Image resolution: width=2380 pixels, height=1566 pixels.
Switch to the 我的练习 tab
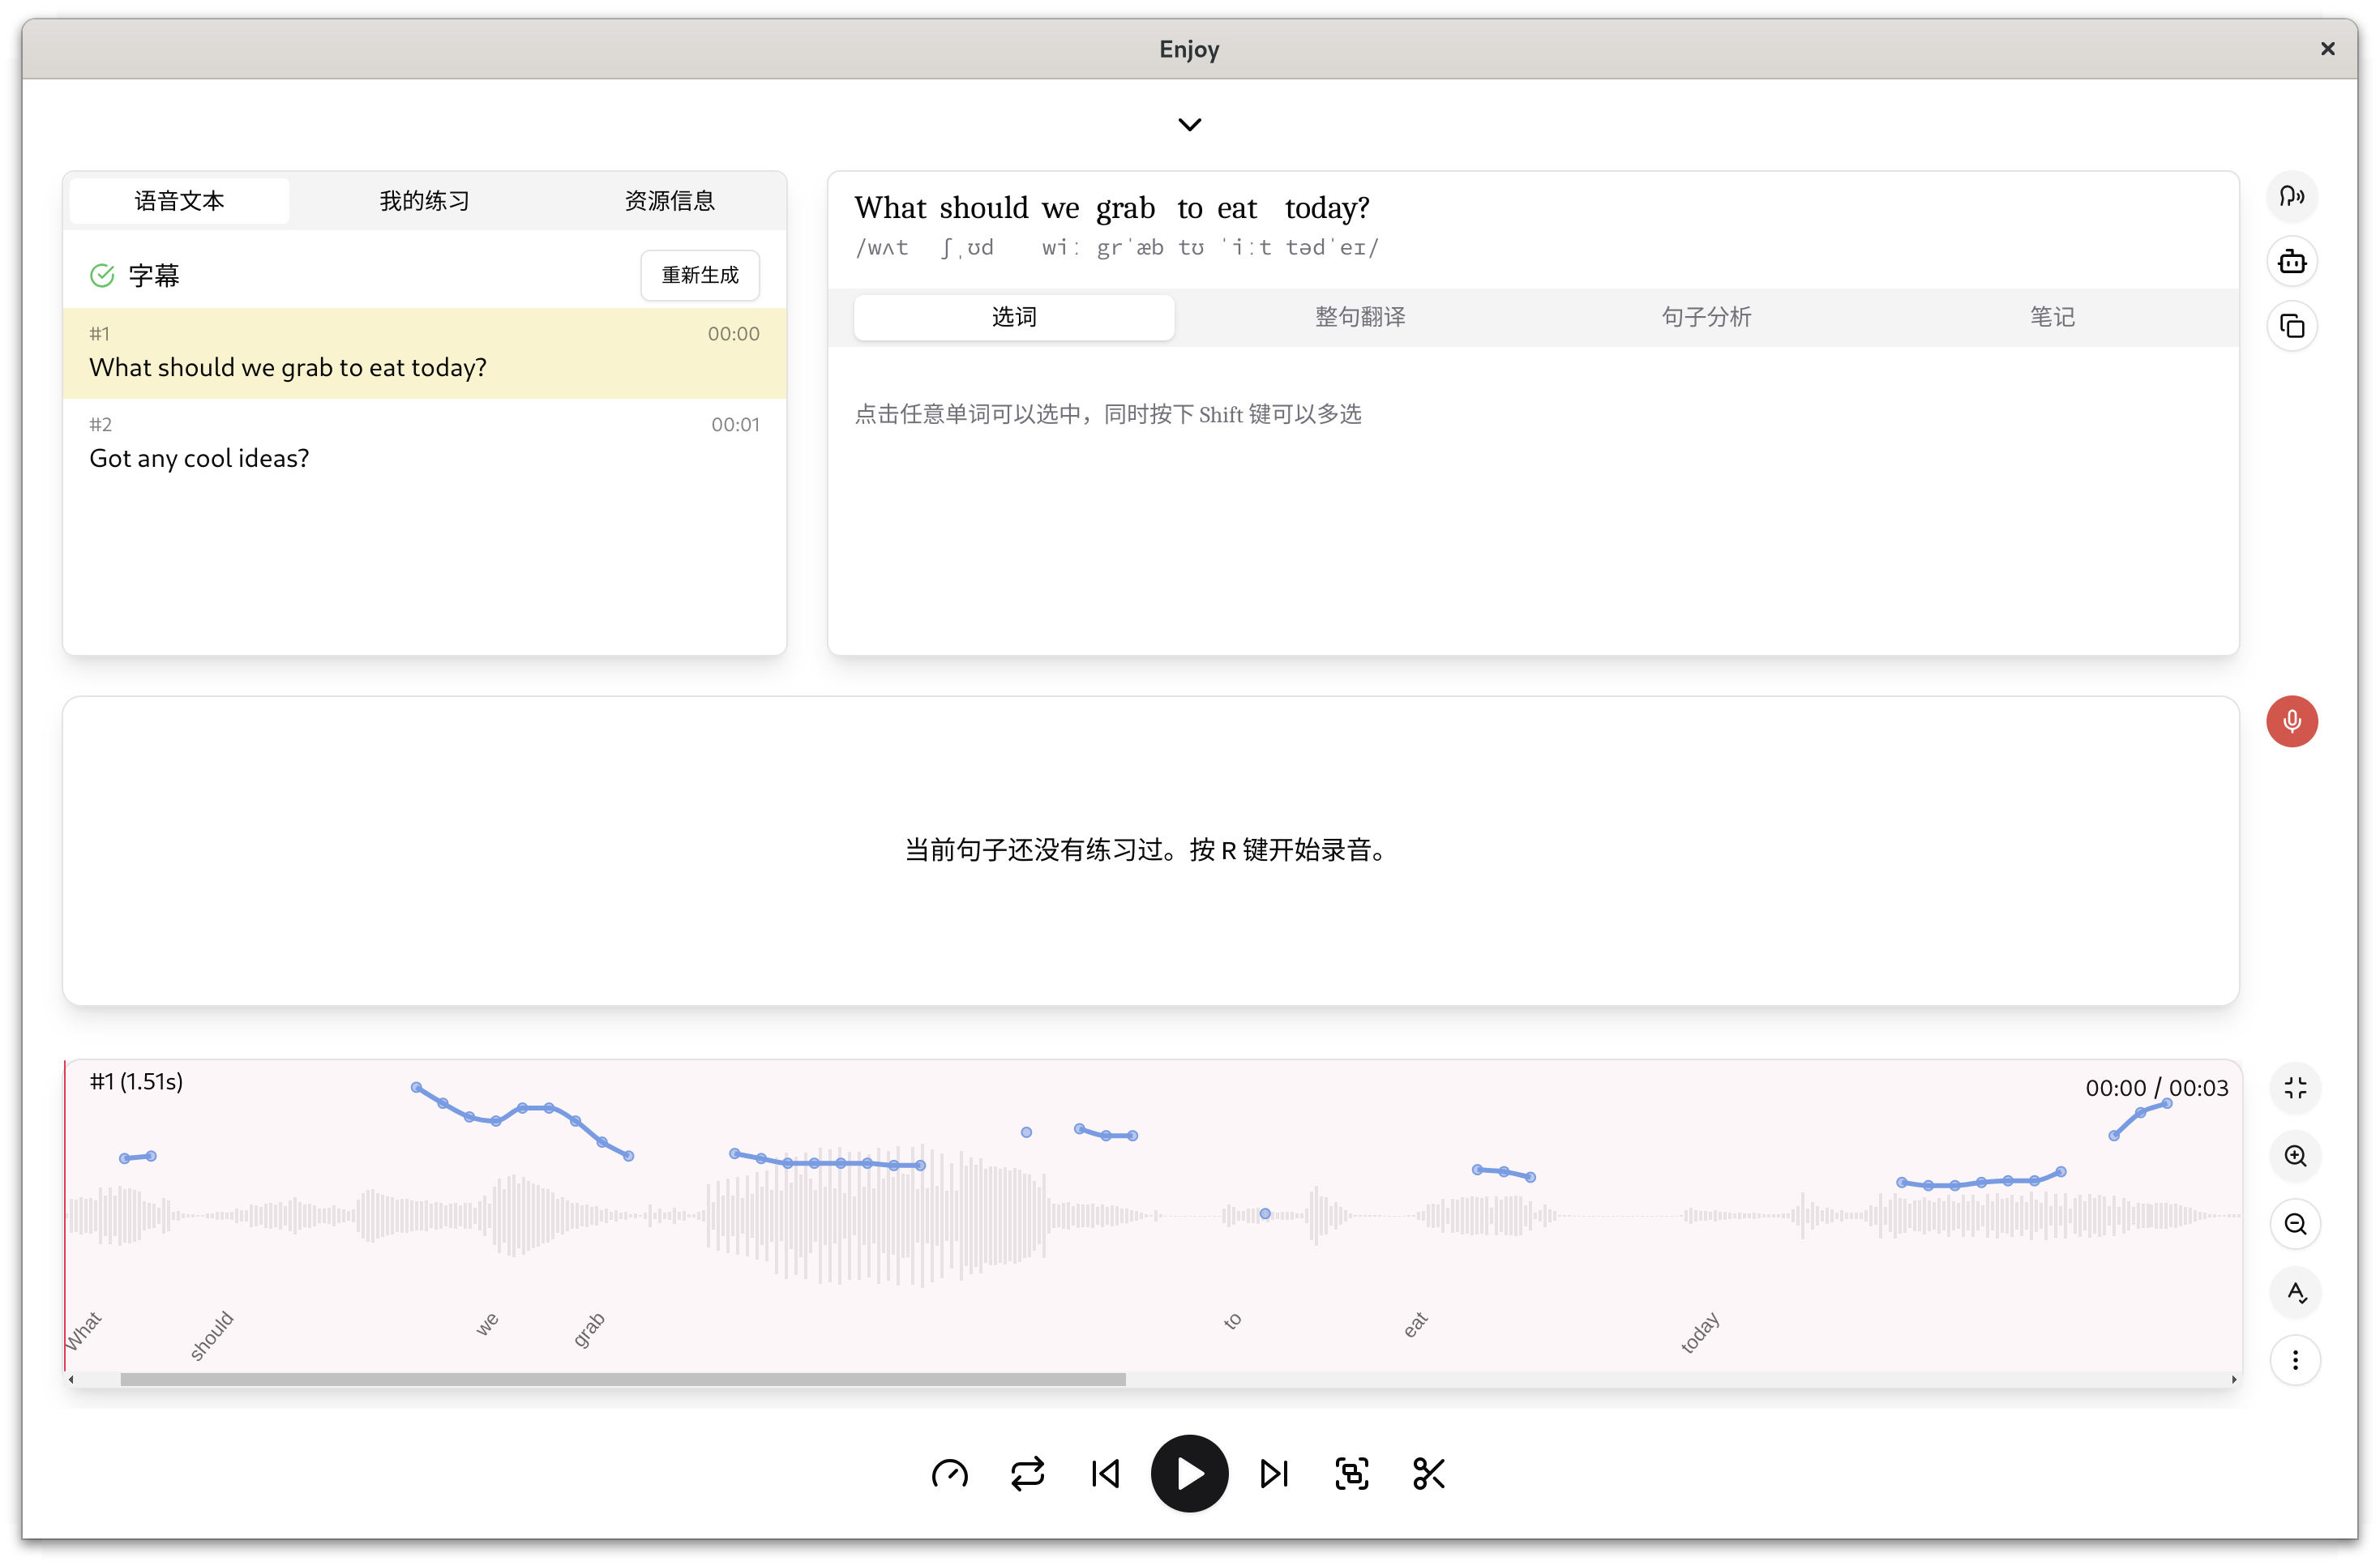click(424, 201)
